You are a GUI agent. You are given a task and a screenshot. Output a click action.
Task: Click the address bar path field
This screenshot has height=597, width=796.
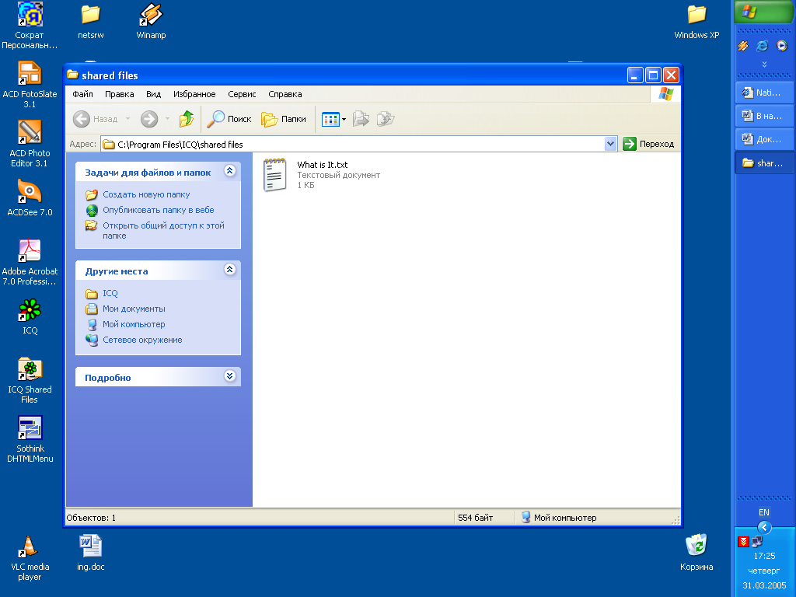click(353, 144)
